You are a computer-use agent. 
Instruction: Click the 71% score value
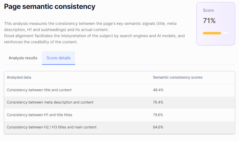point(209,21)
